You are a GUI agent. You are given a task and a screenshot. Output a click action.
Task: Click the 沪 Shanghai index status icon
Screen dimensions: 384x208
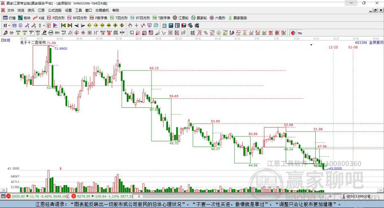(9, 196)
